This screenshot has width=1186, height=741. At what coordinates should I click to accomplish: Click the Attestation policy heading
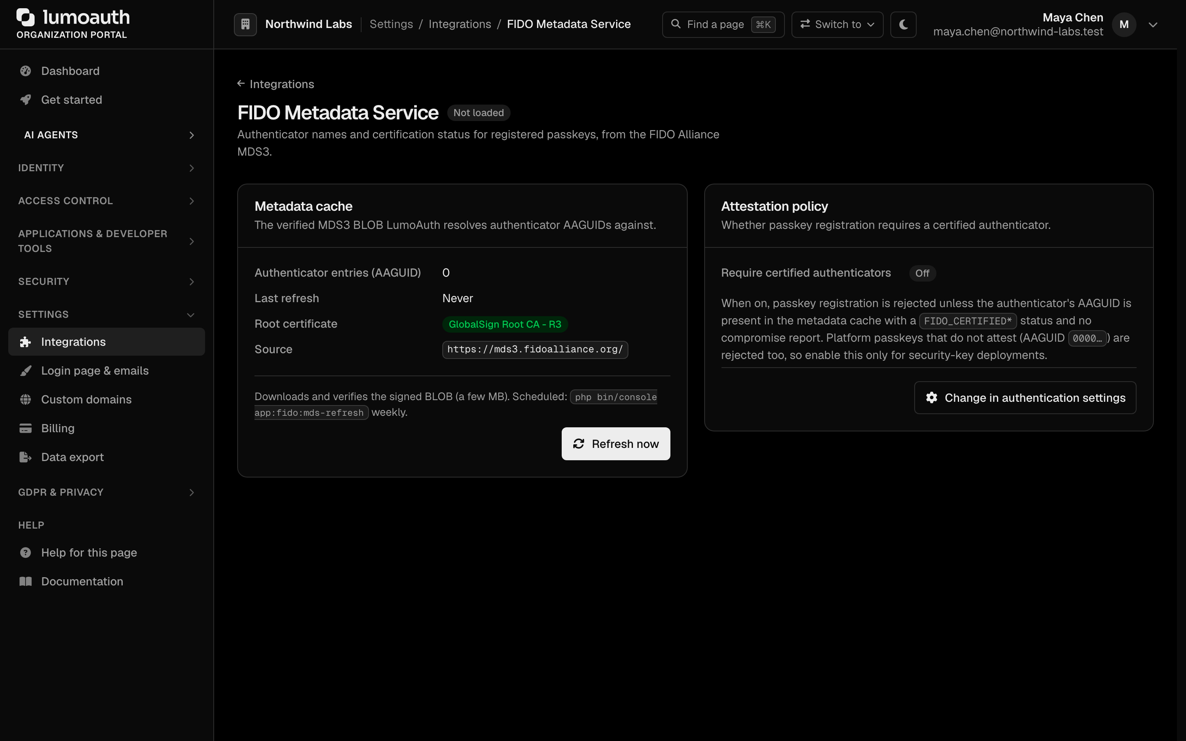point(774,206)
